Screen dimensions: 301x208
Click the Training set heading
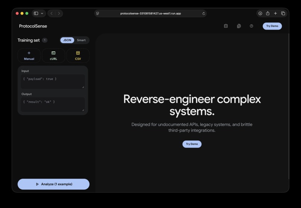[x=29, y=40]
